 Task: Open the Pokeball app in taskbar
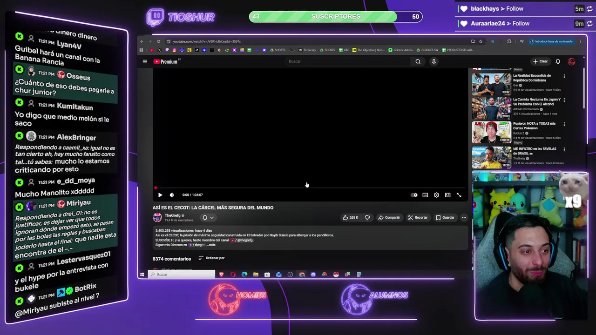(336, 275)
